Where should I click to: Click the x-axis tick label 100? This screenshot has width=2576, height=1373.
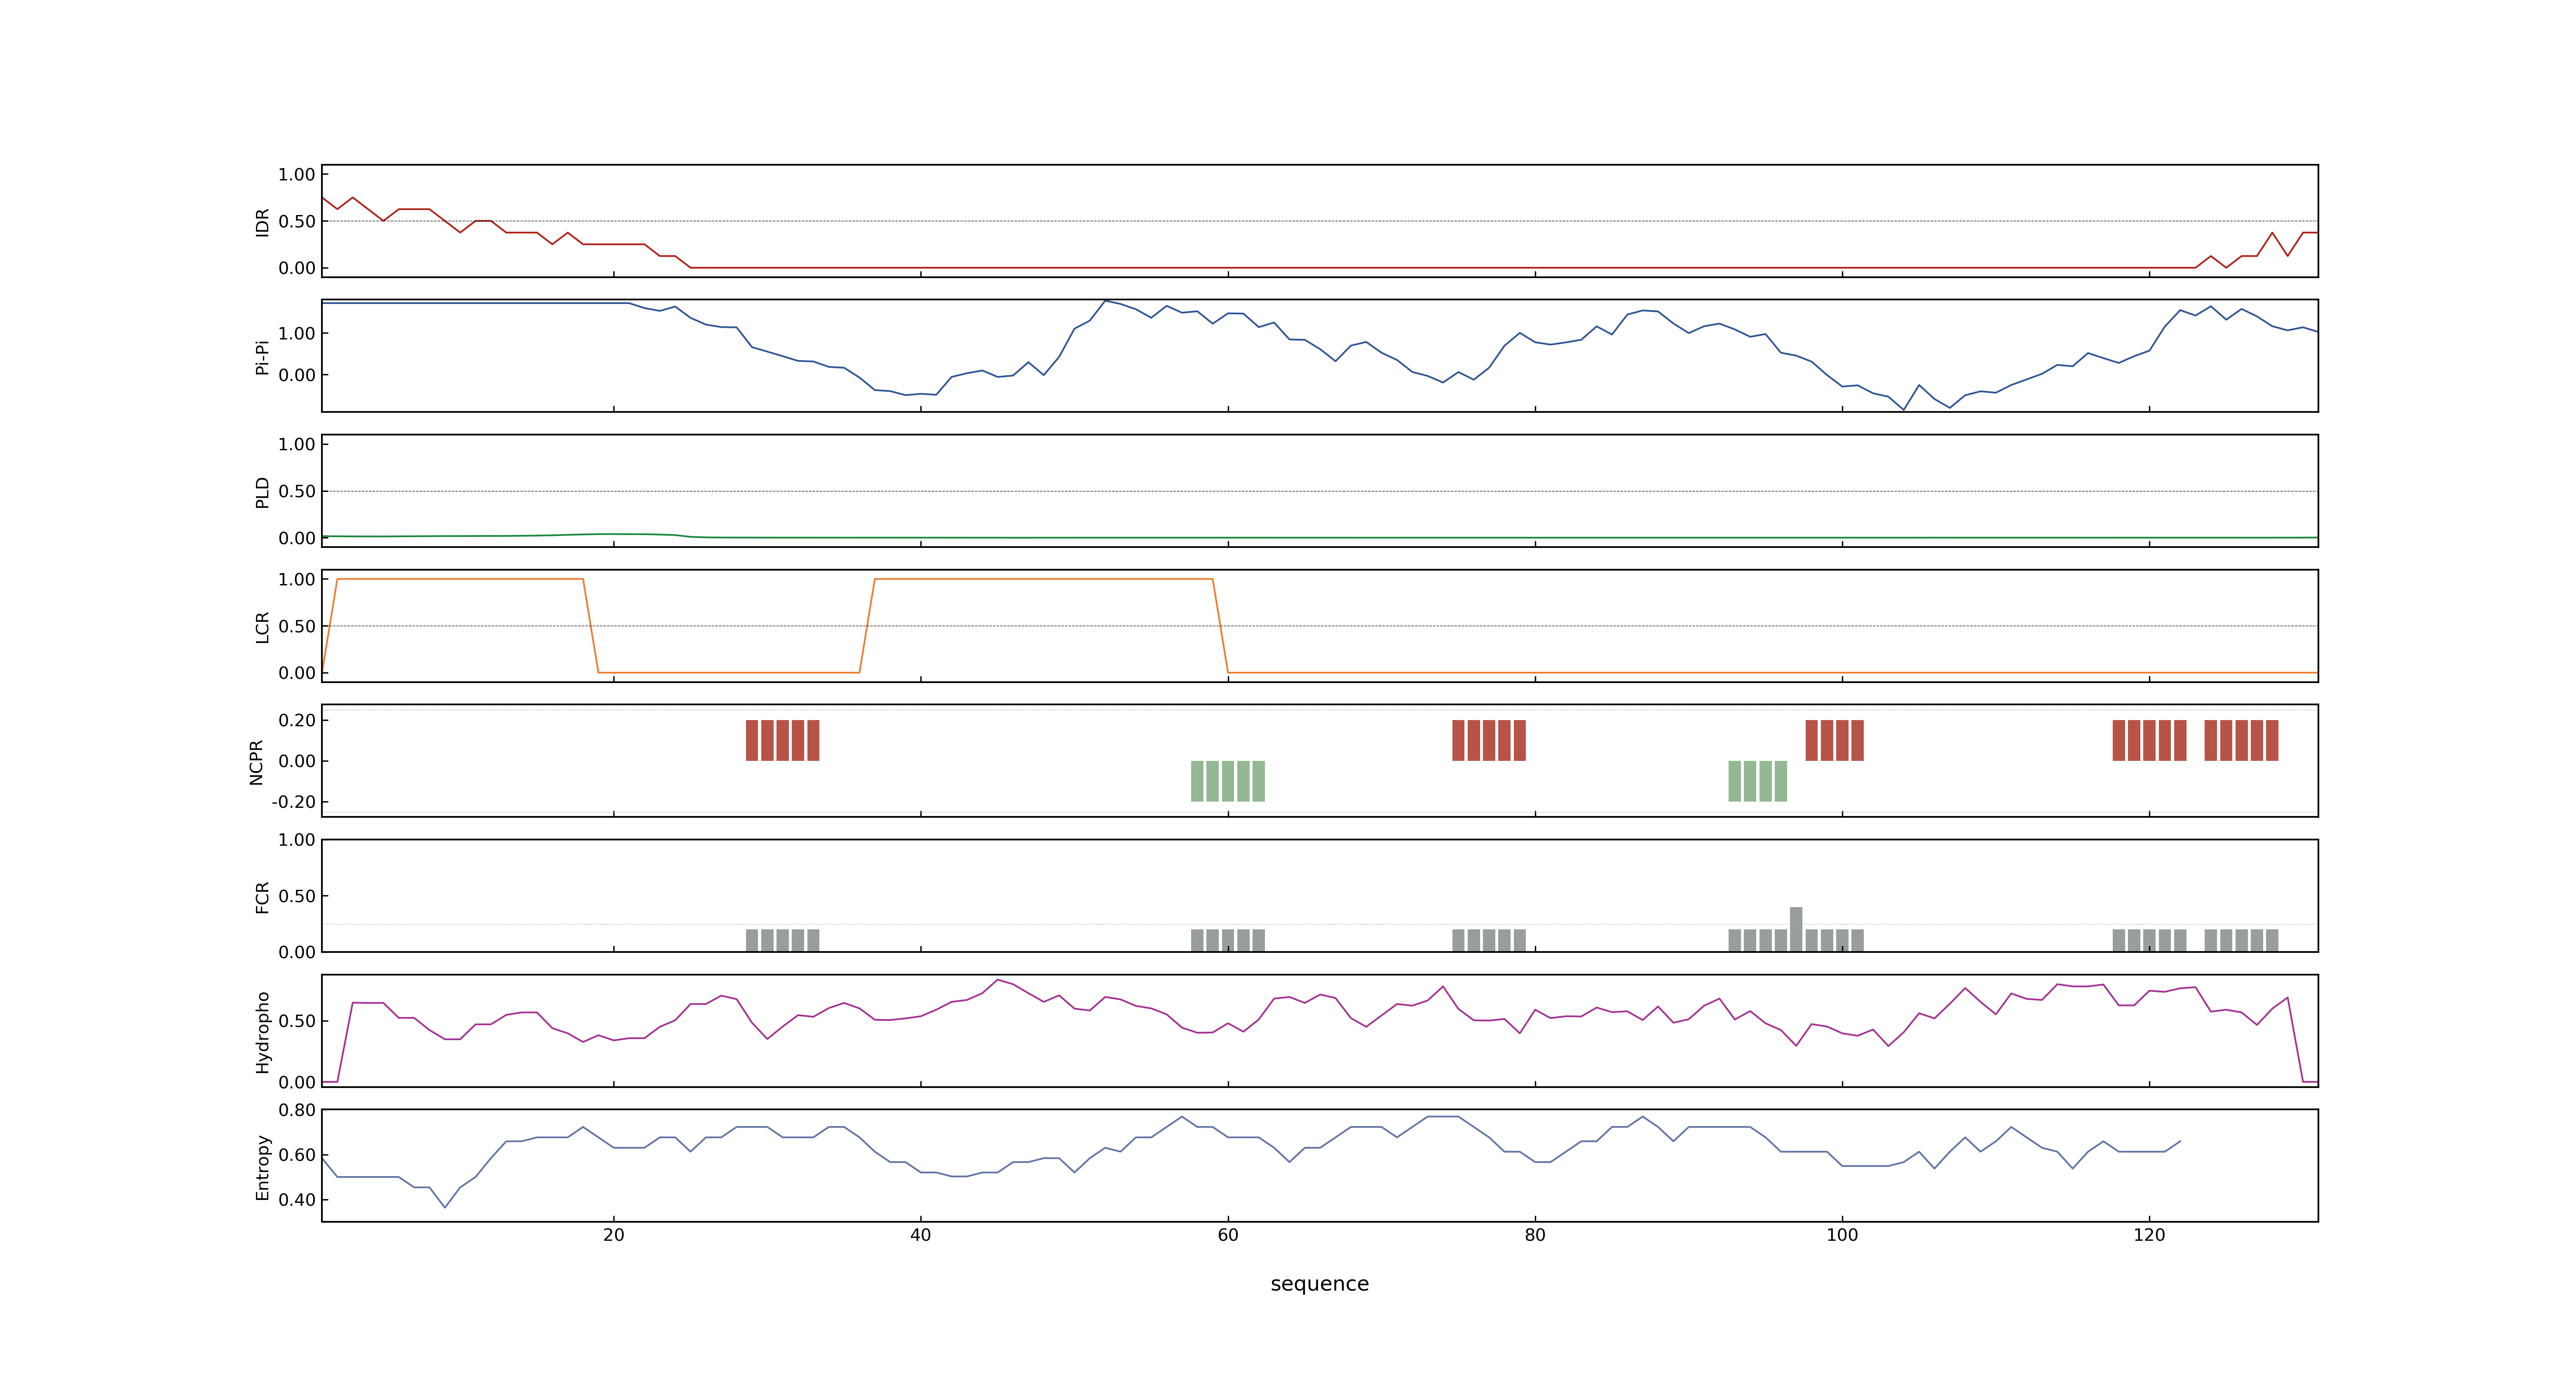click(1841, 1235)
